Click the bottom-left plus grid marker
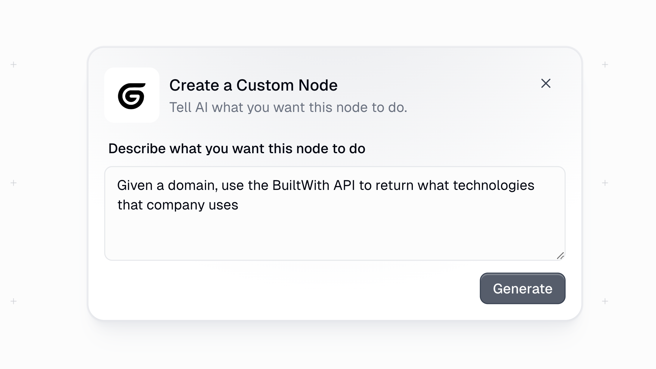 [x=14, y=301]
